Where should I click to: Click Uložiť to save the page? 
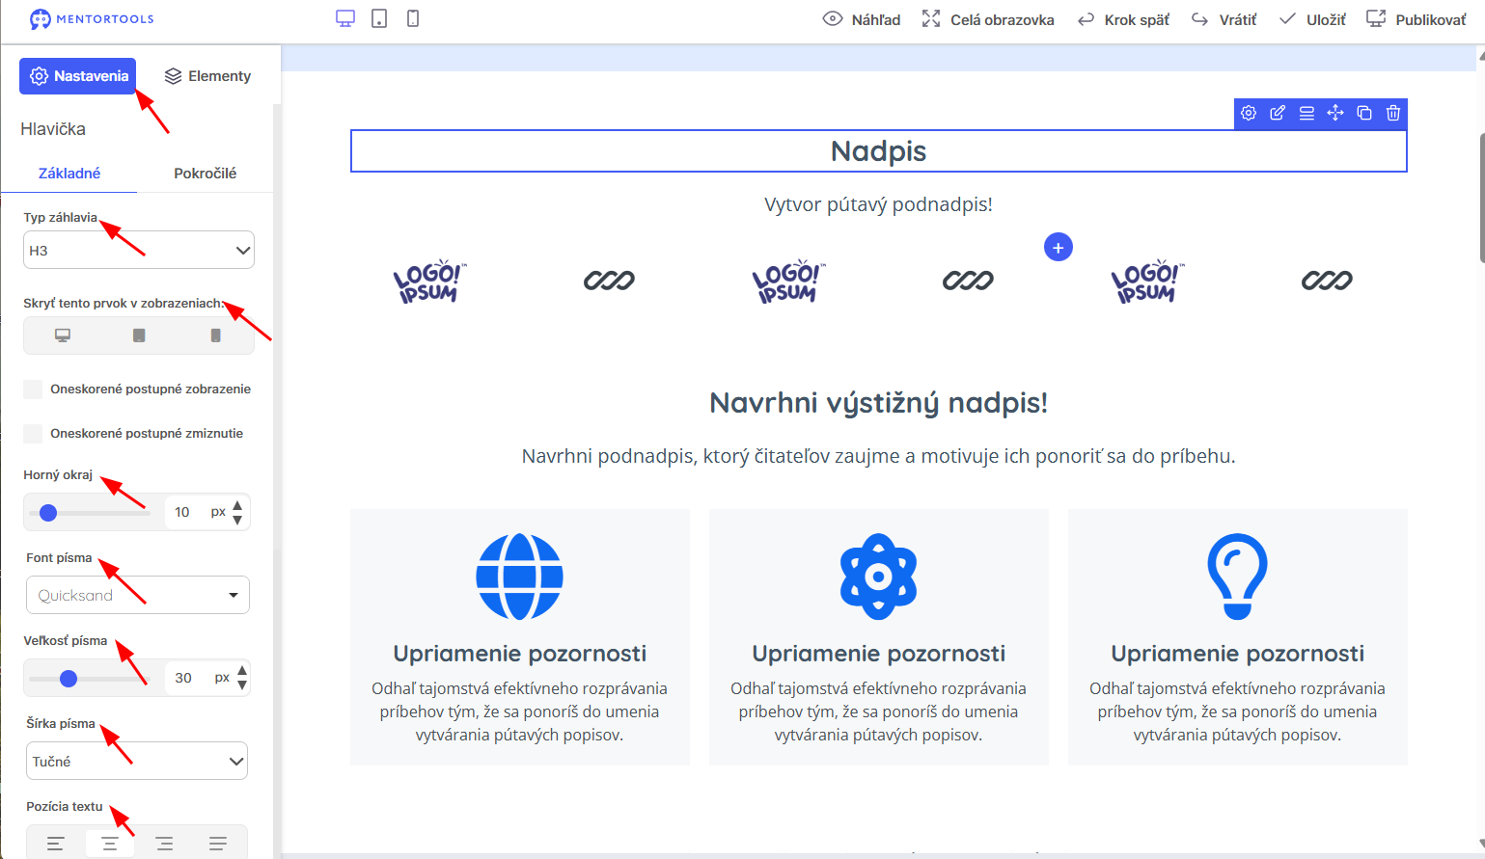[1312, 19]
